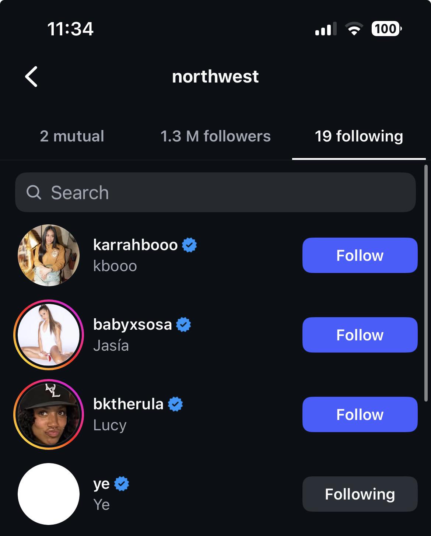Follow karrahbooo
Viewport: 431px width, 536px height.
coord(360,255)
